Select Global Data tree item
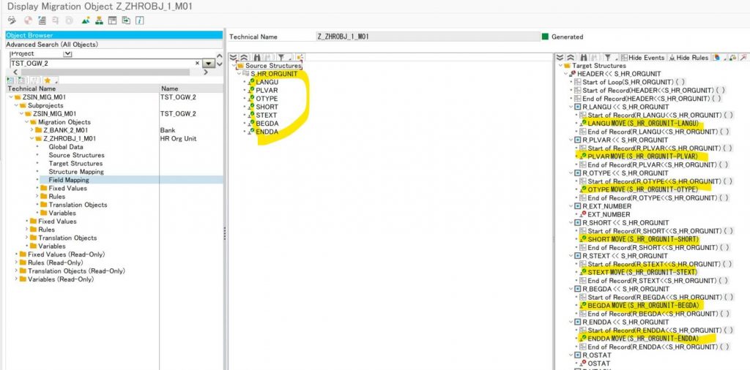Screen dimensions: 750x370 click(65, 146)
